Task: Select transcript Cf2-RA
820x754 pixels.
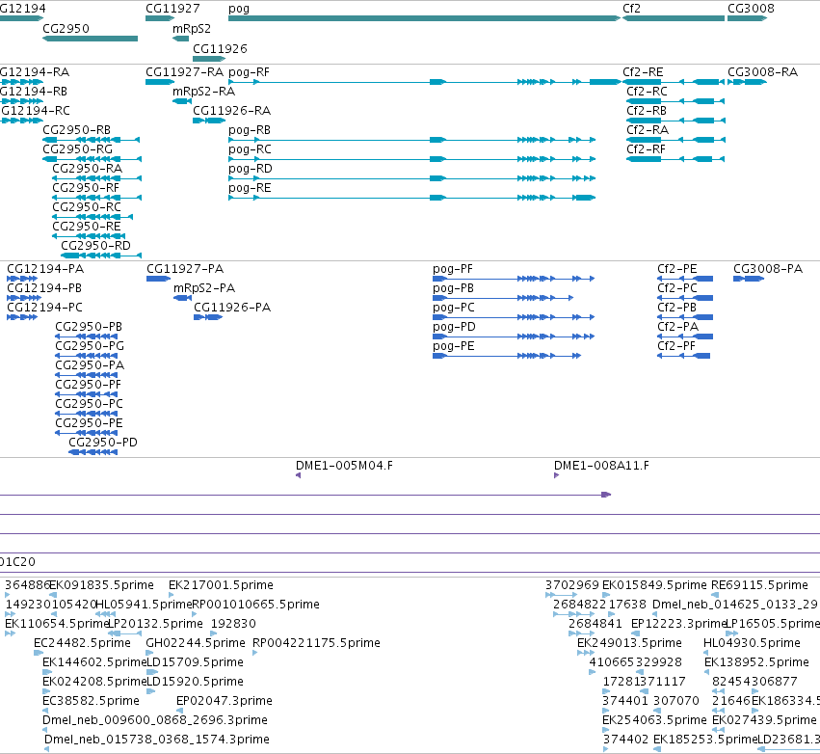Action: (675, 140)
